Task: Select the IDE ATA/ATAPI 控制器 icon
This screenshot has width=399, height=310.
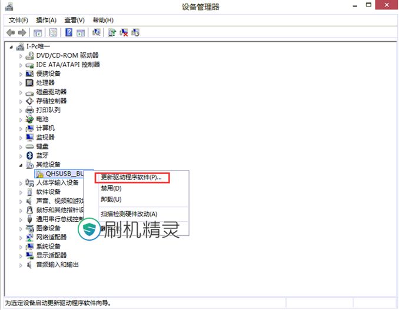Action: pos(30,65)
